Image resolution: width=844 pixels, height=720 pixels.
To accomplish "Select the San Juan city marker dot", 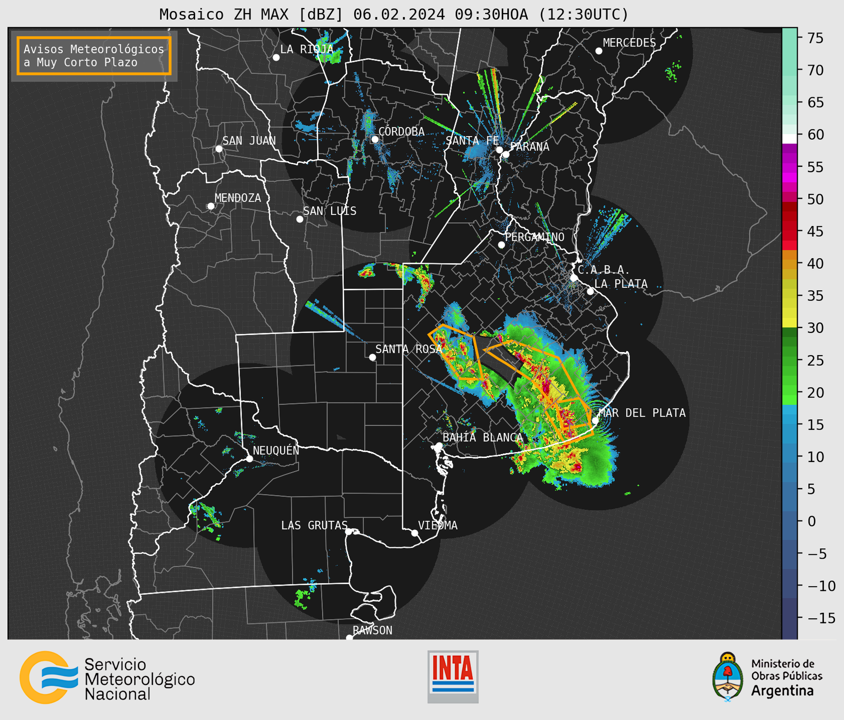I will click(219, 149).
